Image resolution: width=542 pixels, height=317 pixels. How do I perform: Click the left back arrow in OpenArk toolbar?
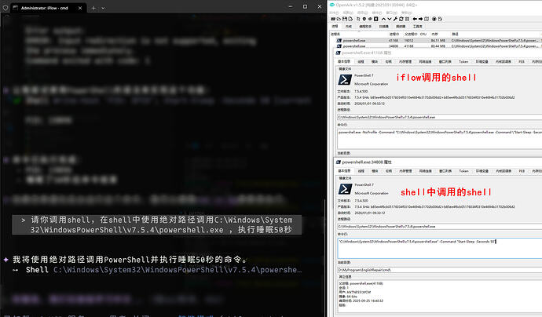(415, 19)
